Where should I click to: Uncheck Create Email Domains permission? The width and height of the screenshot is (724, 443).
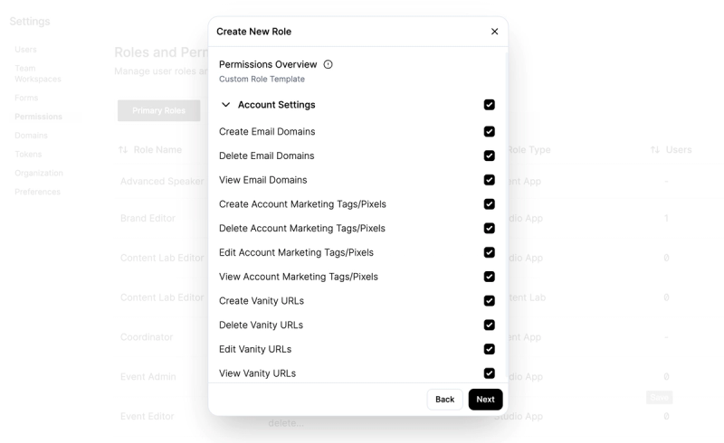tap(490, 131)
